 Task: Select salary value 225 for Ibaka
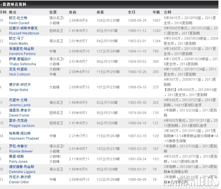click(156, 87)
